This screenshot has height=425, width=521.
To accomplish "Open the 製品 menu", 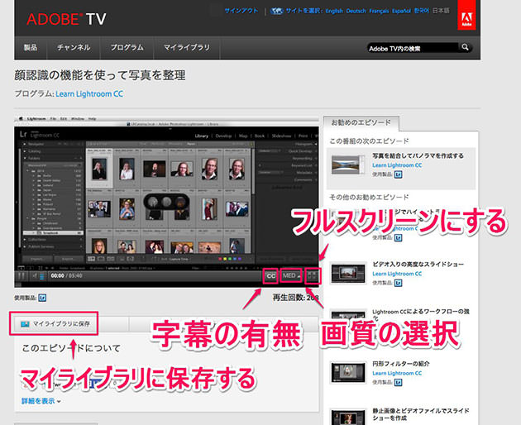I will point(31,47).
